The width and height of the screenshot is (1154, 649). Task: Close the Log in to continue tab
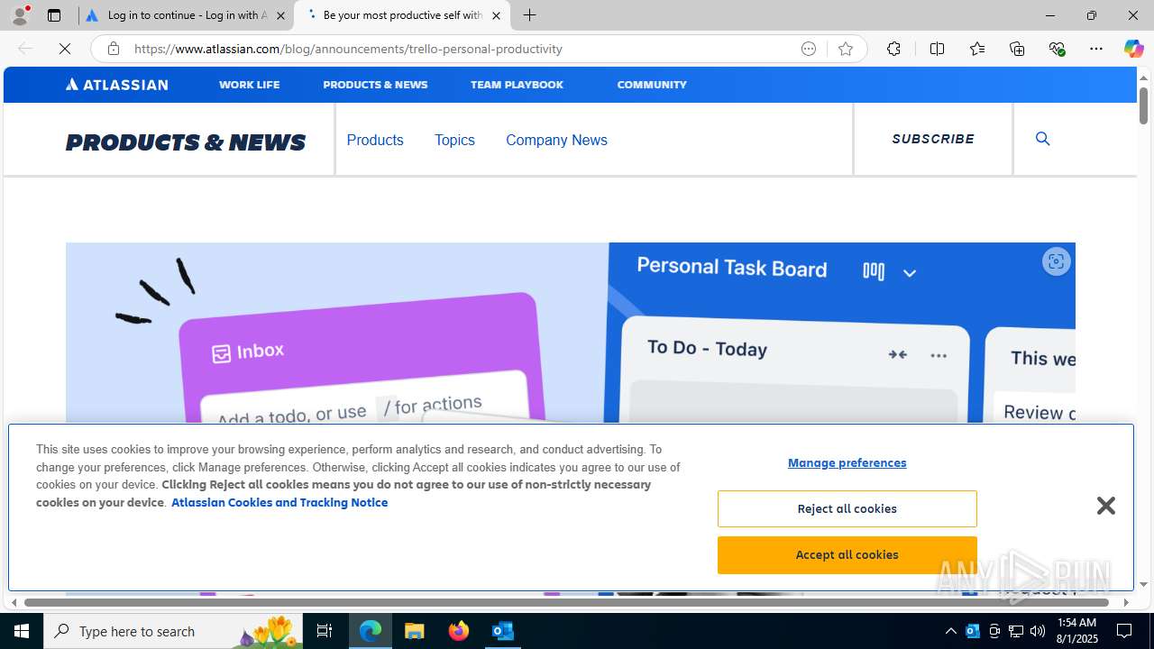(x=280, y=15)
